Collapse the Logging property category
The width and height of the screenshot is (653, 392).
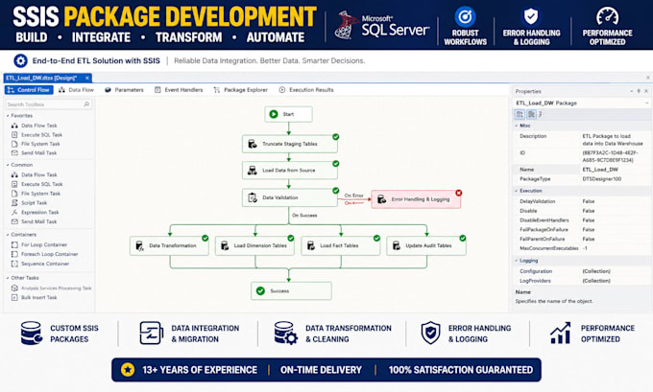point(517,261)
